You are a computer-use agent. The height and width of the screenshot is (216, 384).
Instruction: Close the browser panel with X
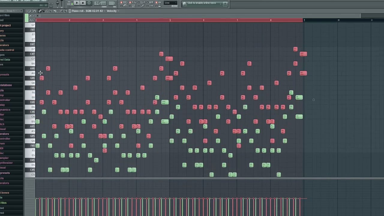pyautogui.click(x=21, y=11)
